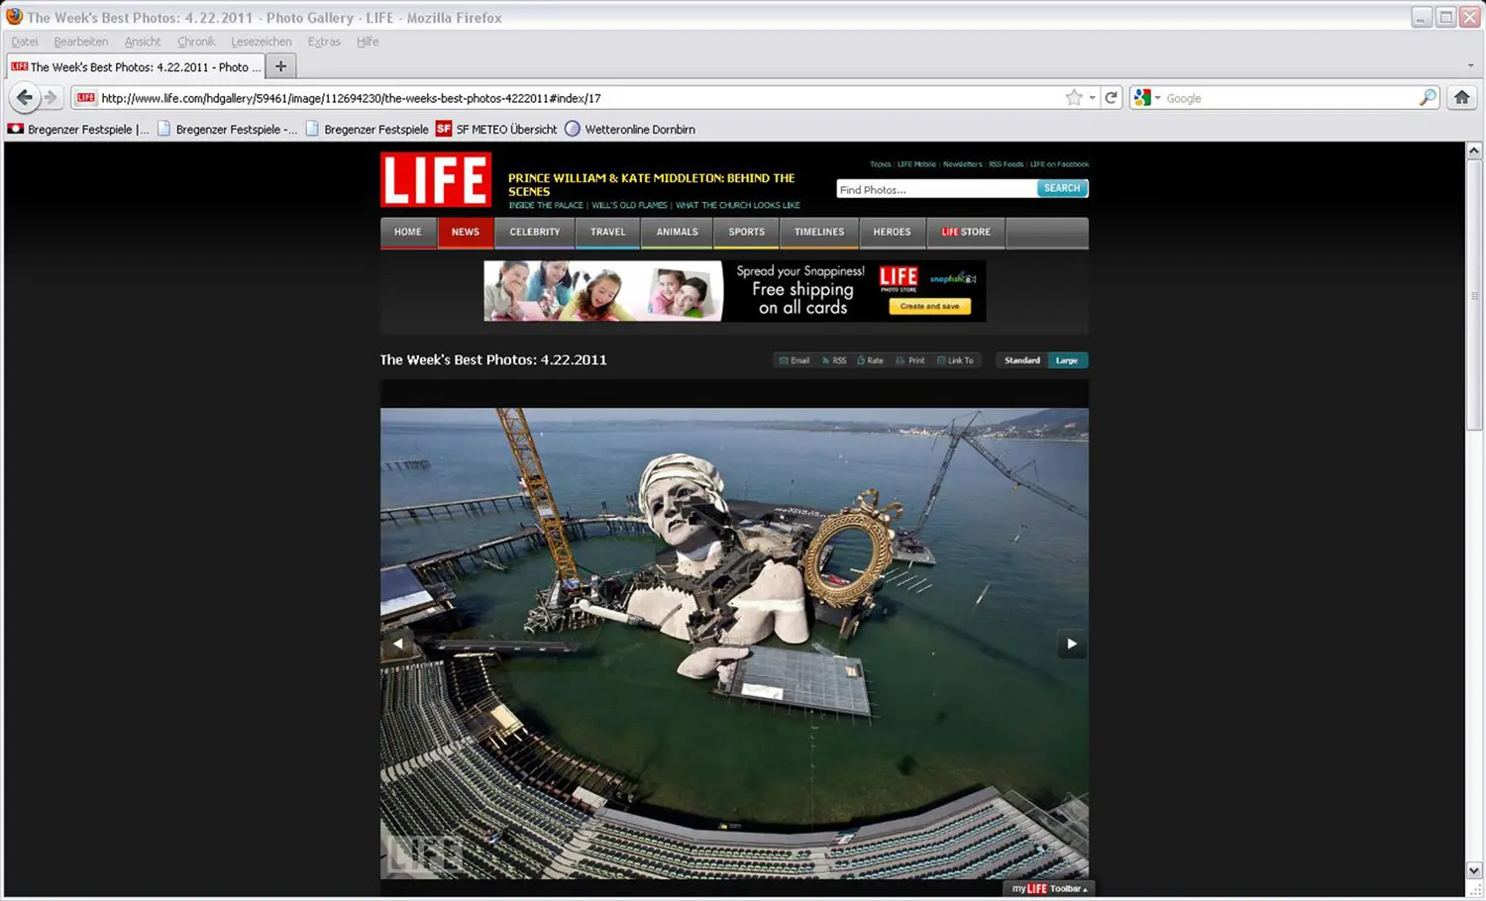Expand the myLIFE Toolbar
Image resolution: width=1486 pixels, height=901 pixels.
(x=1049, y=888)
